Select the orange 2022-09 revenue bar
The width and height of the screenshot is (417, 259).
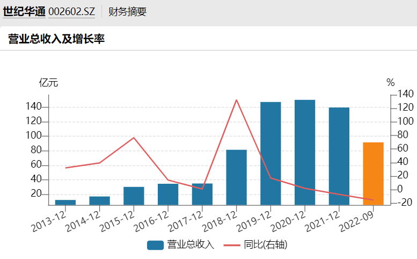click(x=373, y=174)
